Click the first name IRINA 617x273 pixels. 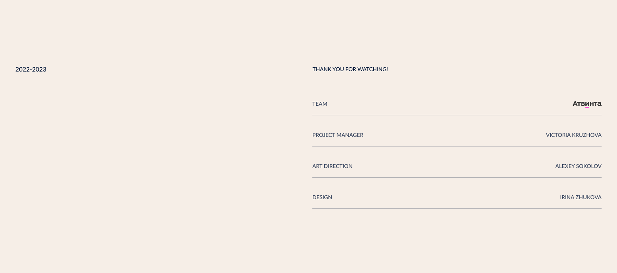click(567, 198)
